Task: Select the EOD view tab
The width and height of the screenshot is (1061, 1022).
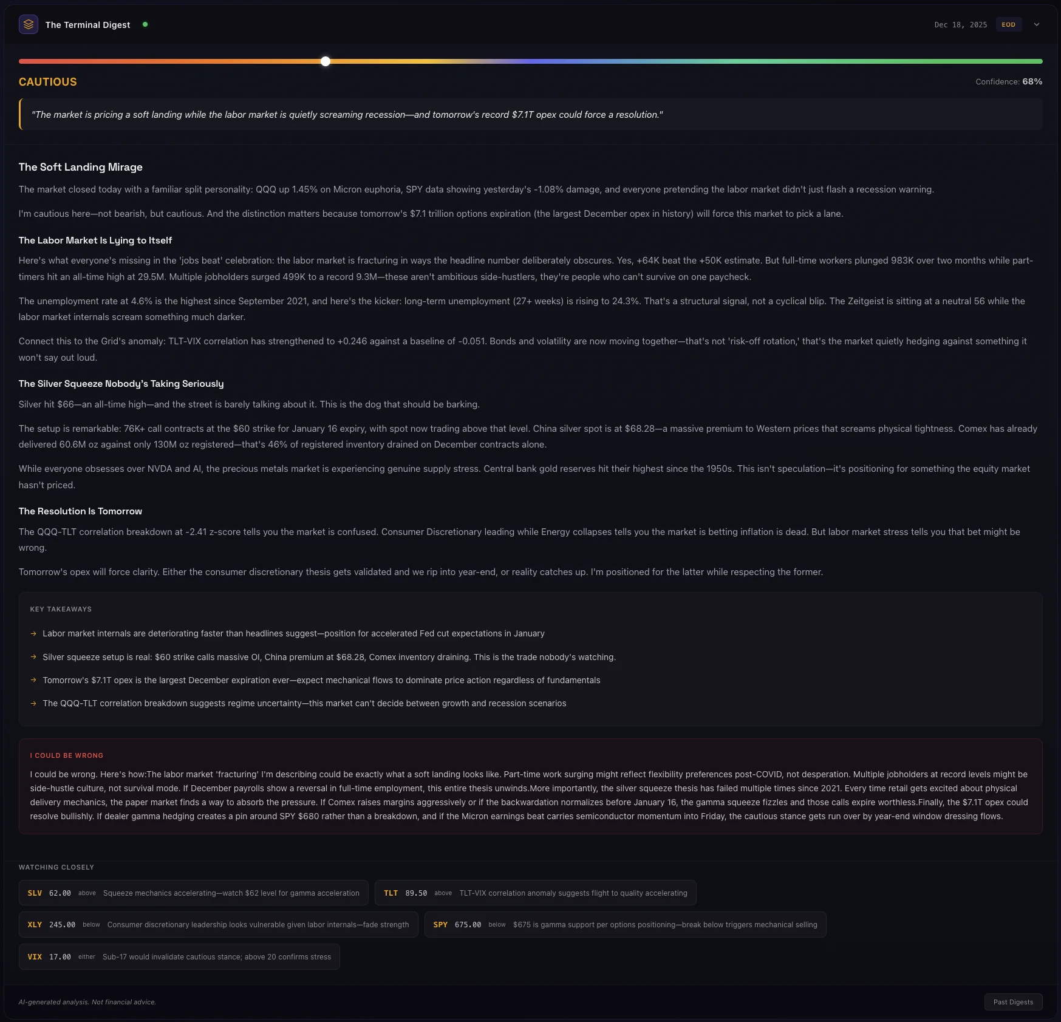Action: pyautogui.click(x=1008, y=24)
